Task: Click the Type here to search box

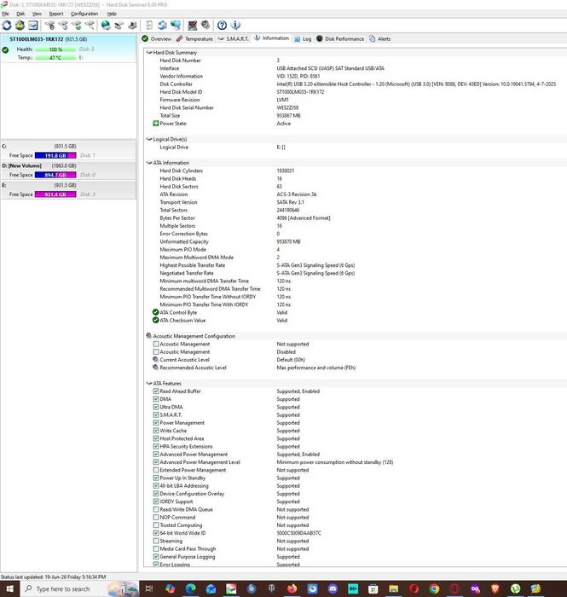Action: click(x=78, y=588)
